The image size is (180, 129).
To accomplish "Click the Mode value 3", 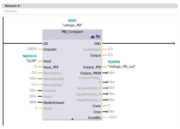I will 36,108.
